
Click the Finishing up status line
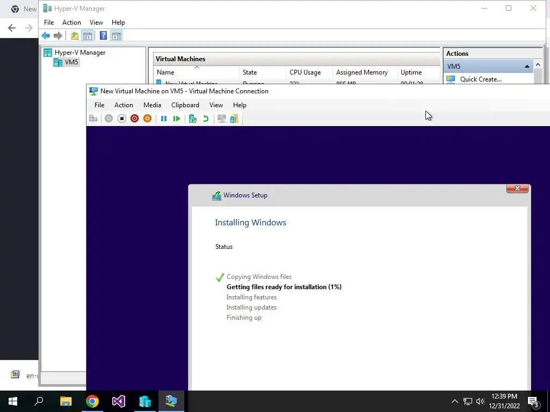244,318
